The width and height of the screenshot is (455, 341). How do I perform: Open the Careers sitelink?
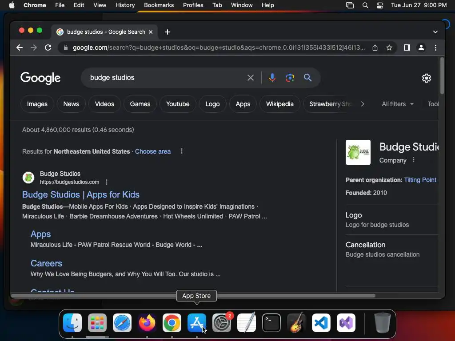(x=46, y=263)
